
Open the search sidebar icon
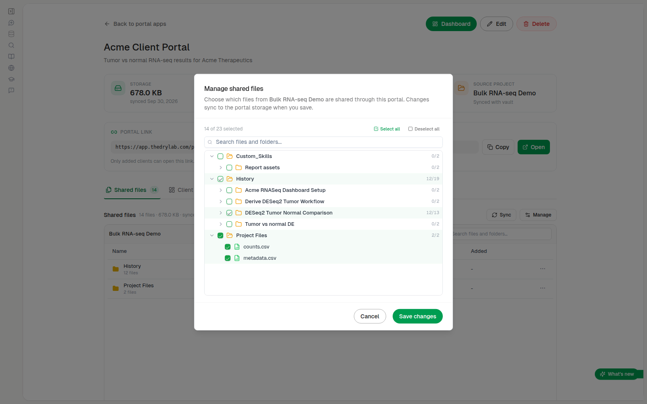[x=11, y=45]
